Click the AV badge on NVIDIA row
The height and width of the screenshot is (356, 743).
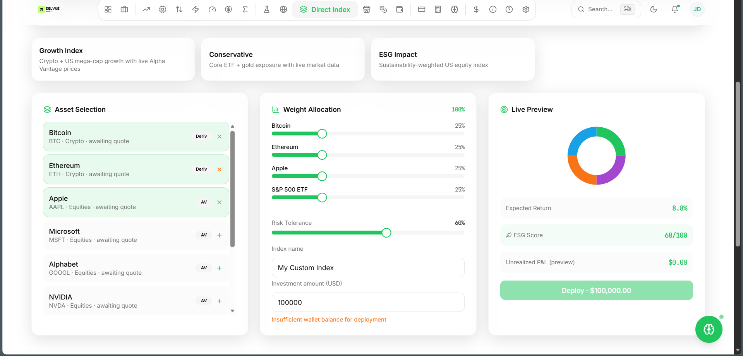pyautogui.click(x=204, y=301)
